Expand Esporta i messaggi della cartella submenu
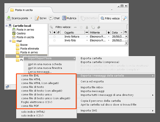 [116, 76]
